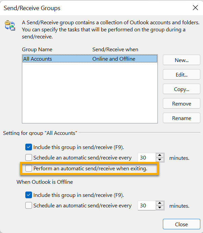Increase online send/receive minutes with up arrow
The image size is (203, 233).
pos(160,155)
